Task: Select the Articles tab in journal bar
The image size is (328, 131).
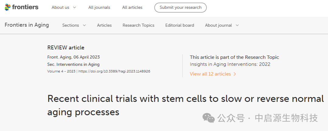Action: [104, 25]
